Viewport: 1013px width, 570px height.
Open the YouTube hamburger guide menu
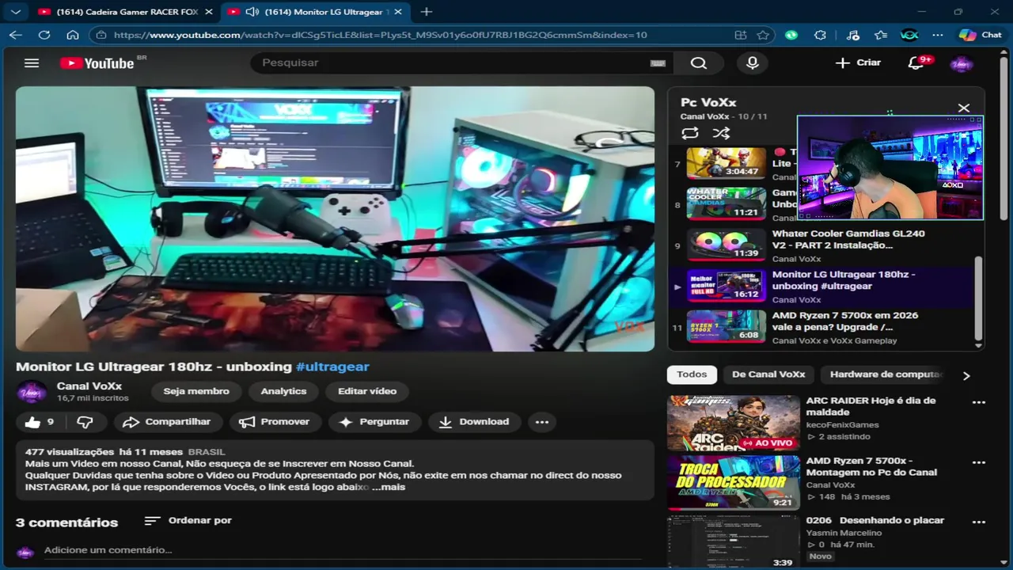tap(32, 63)
